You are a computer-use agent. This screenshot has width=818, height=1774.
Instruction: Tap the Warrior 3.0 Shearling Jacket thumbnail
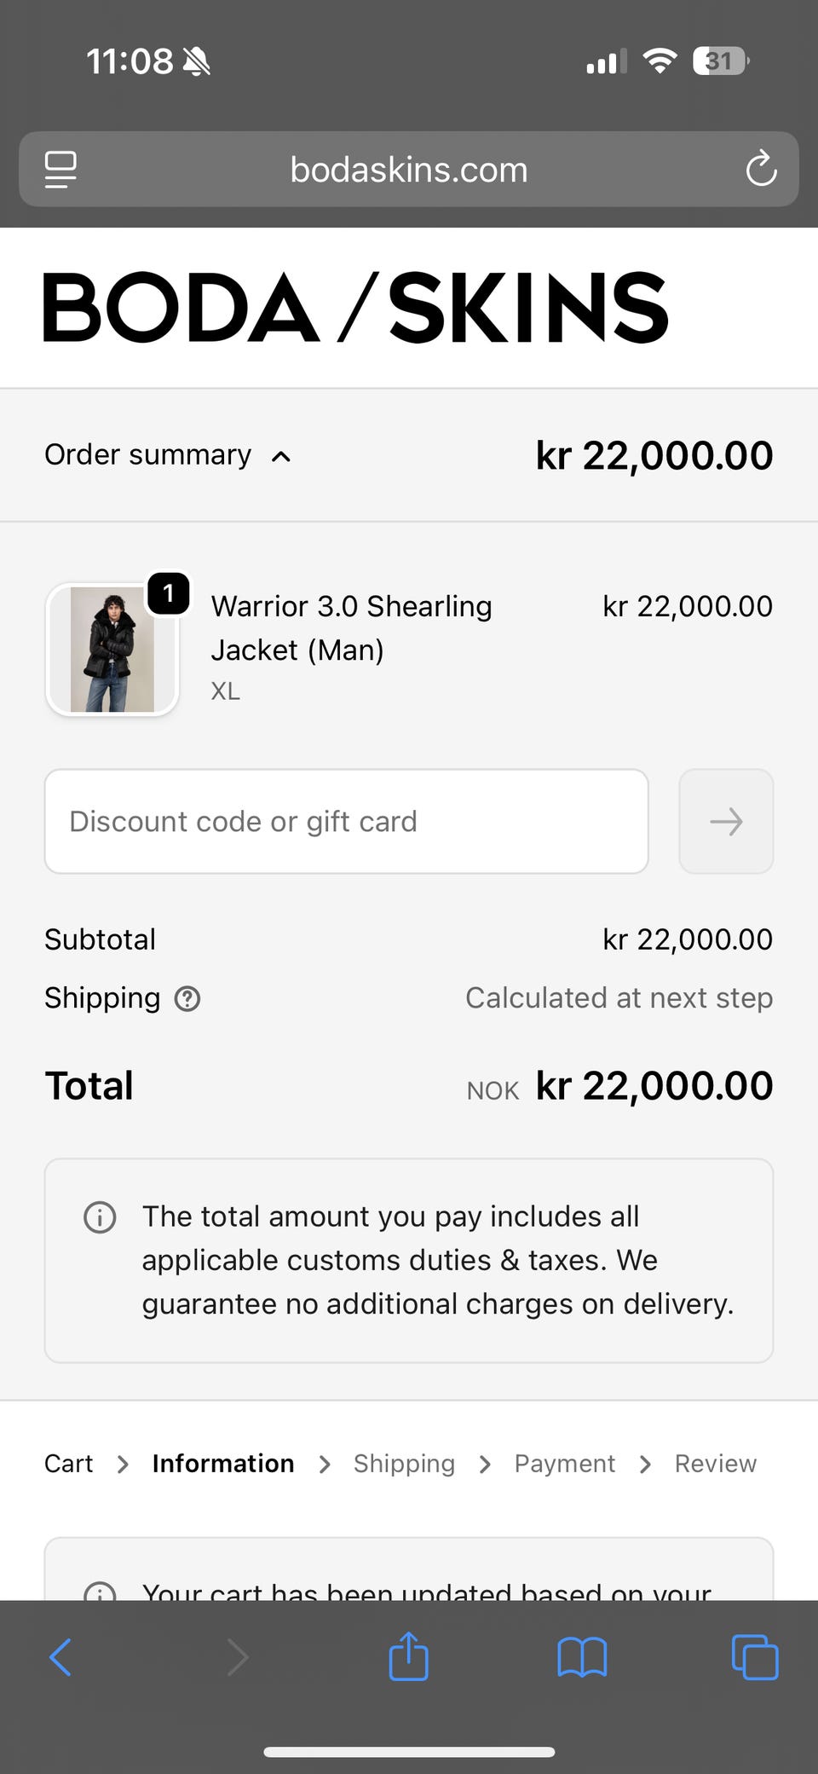click(x=112, y=650)
